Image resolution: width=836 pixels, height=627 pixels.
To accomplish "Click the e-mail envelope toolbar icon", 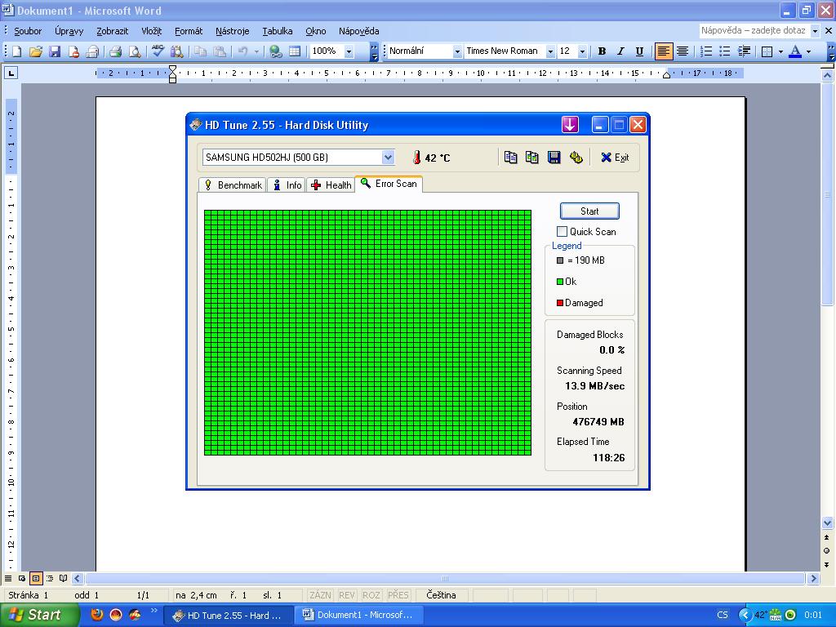I will (x=91, y=51).
